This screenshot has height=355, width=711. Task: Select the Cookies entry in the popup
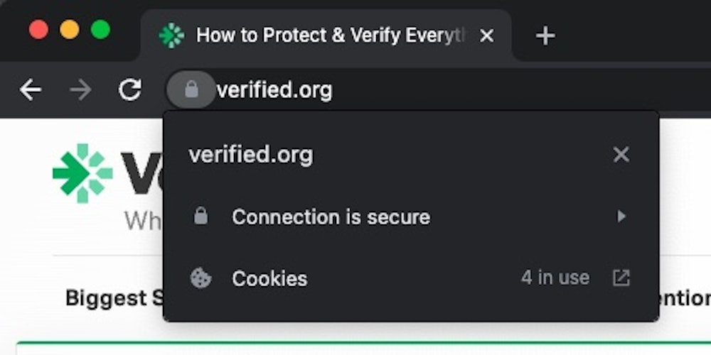(x=269, y=278)
